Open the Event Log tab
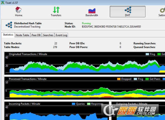Image resolution: width=165 pixels, height=120 pixels. (x=61, y=35)
